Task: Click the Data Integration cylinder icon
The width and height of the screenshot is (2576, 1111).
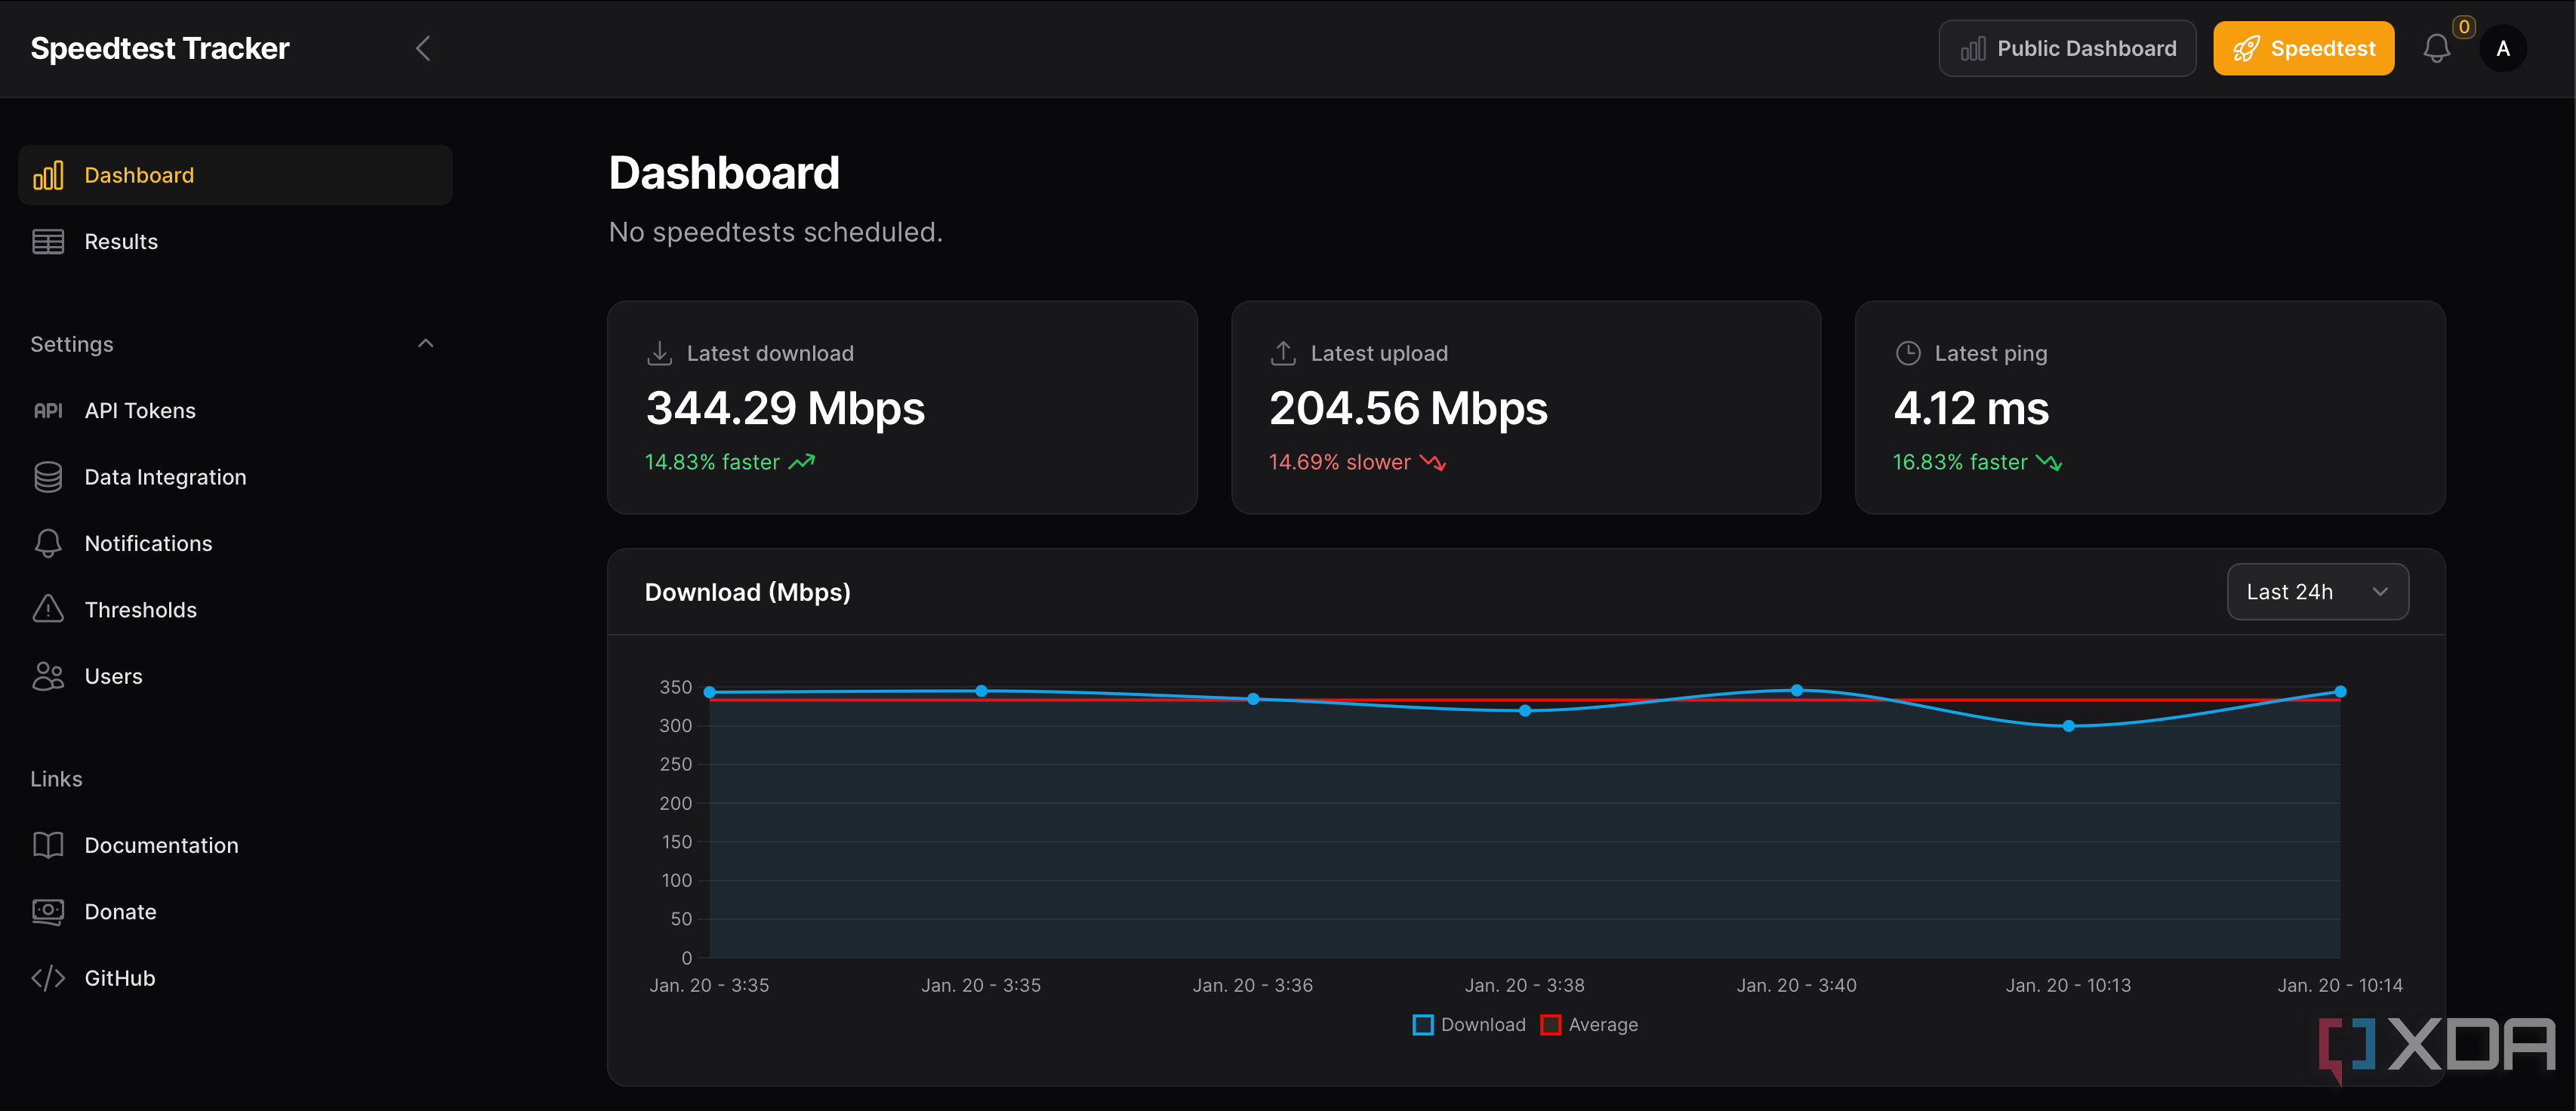Action: (48, 475)
